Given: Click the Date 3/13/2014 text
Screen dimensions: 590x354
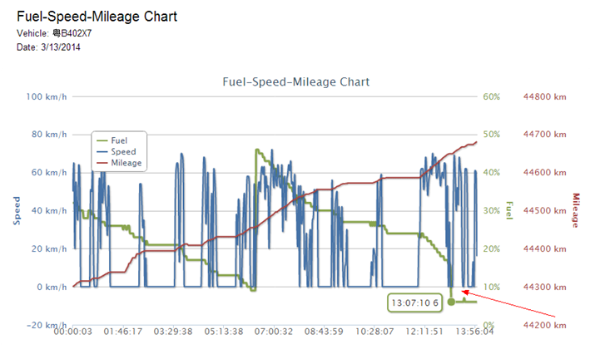Looking at the screenshot, I should click(48, 47).
